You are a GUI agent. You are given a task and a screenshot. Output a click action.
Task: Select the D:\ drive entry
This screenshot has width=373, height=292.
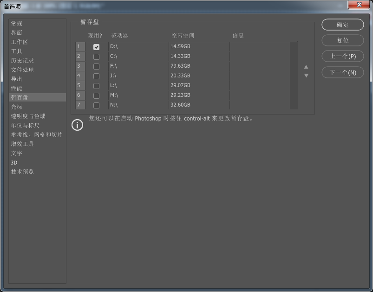tap(114, 46)
